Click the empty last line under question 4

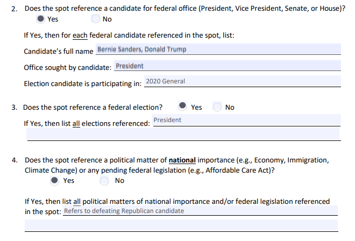coord(183,225)
